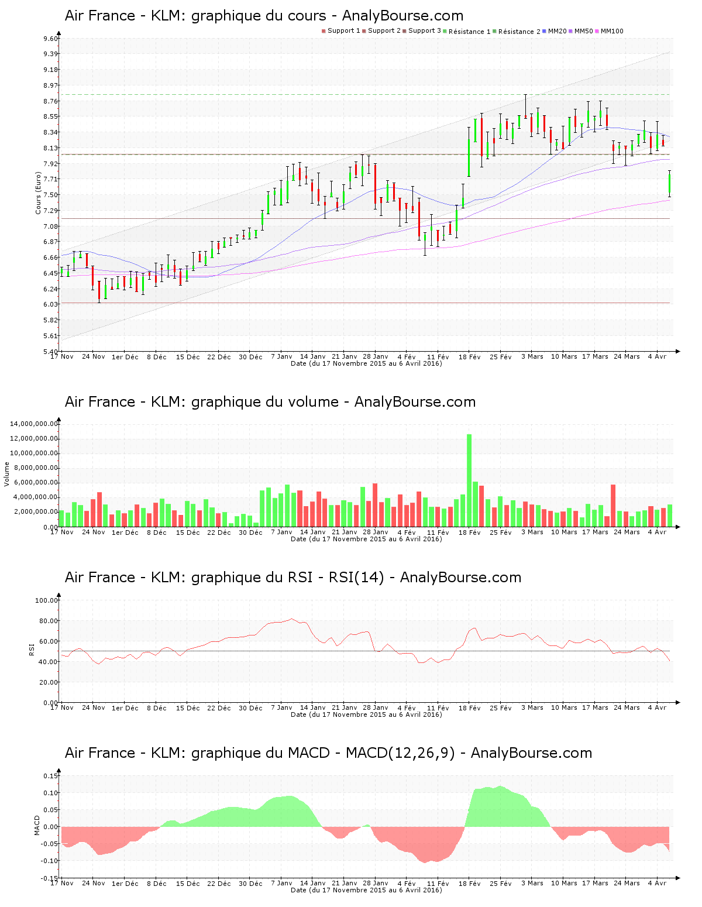
Task: Click the tall red volume bar before 24 Mars
Action: coord(613,506)
